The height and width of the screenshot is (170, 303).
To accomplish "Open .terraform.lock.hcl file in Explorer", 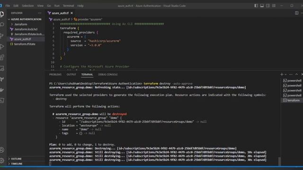I will coord(26,29).
